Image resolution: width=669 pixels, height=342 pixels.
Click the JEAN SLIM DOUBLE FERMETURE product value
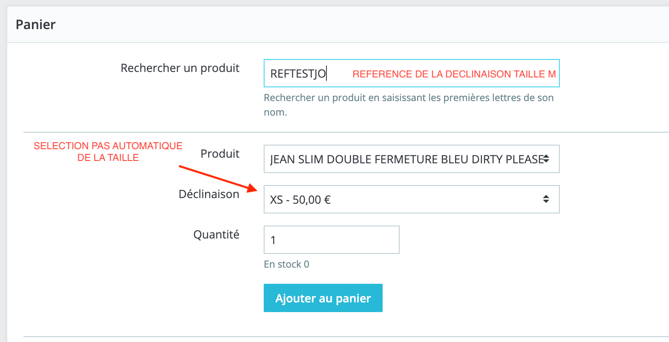404,159
